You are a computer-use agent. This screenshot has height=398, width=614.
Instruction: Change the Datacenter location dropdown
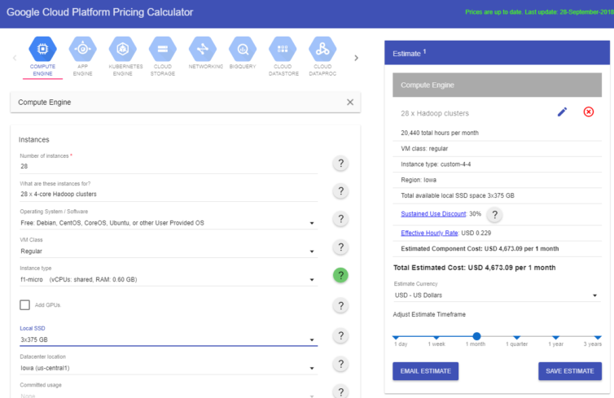click(x=168, y=368)
